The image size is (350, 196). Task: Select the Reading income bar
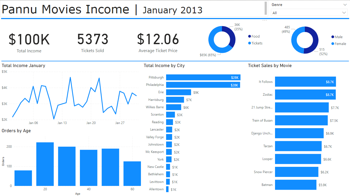point(170,122)
